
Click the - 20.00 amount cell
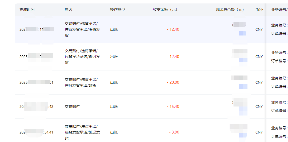point(173,82)
